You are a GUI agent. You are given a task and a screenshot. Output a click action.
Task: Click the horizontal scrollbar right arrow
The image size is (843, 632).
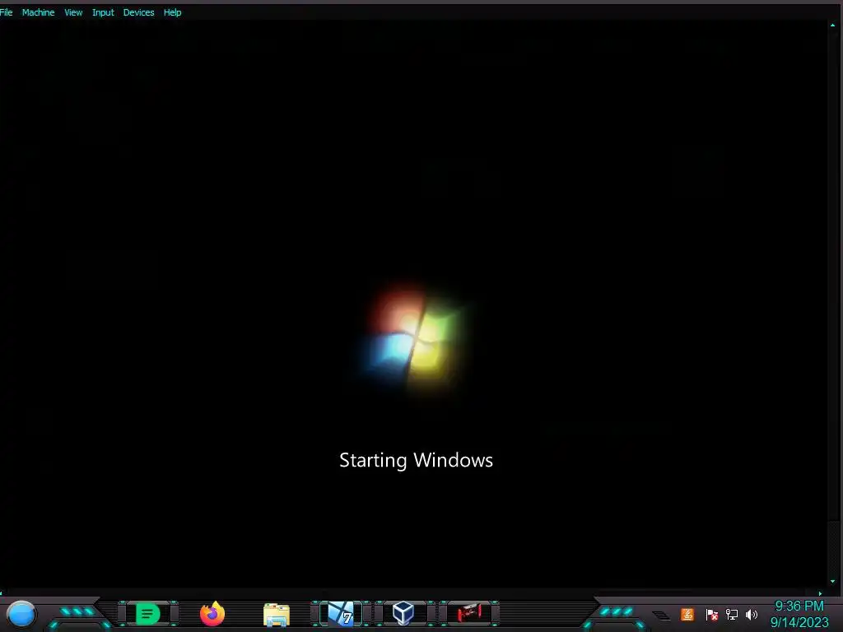point(821,593)
